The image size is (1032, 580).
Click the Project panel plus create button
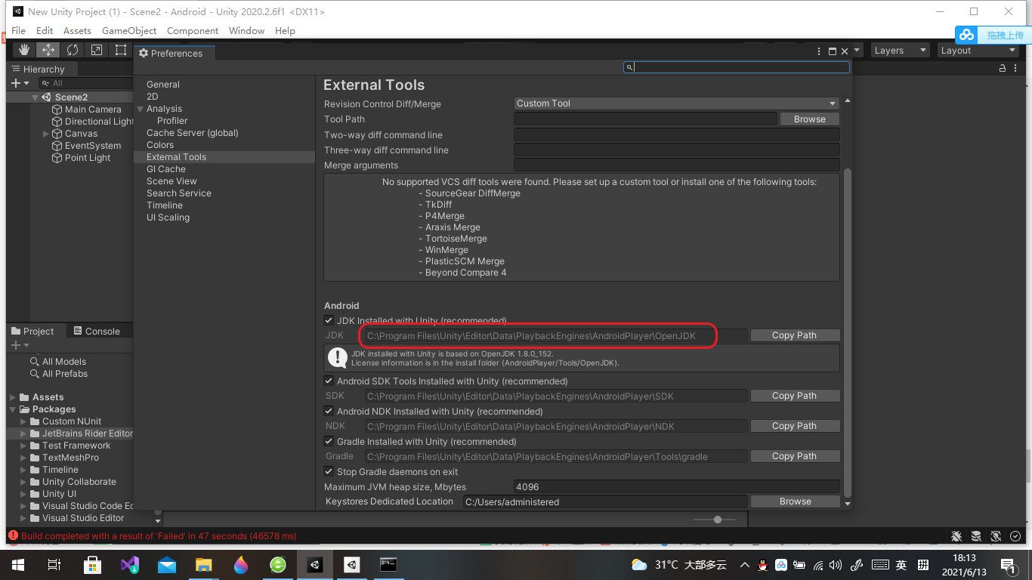pyautogui.click(x=20, y=345)
